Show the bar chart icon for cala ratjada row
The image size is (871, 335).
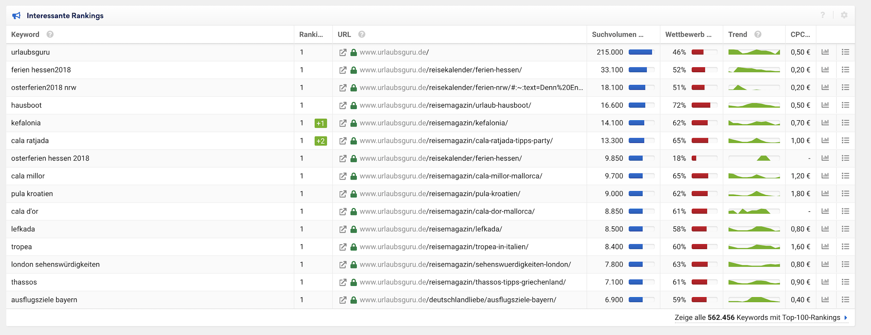pos(825,140)
